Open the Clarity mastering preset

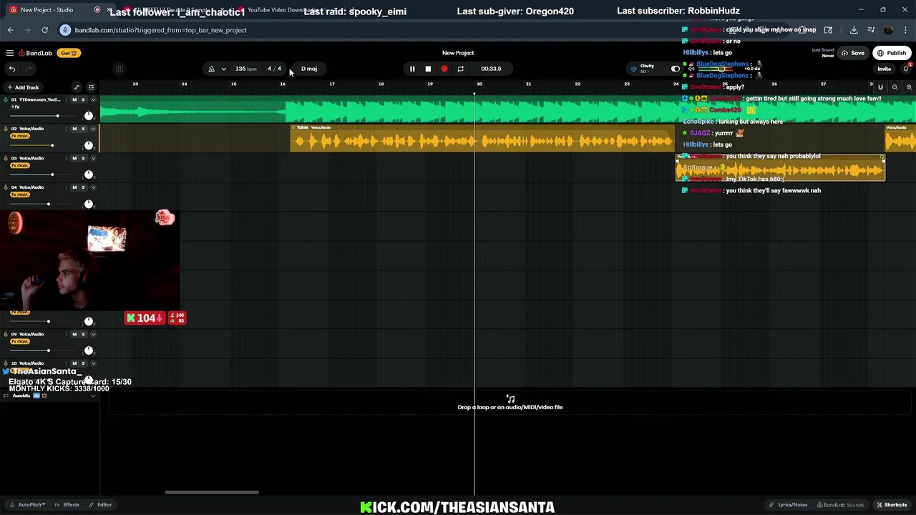tap(647, 68)
